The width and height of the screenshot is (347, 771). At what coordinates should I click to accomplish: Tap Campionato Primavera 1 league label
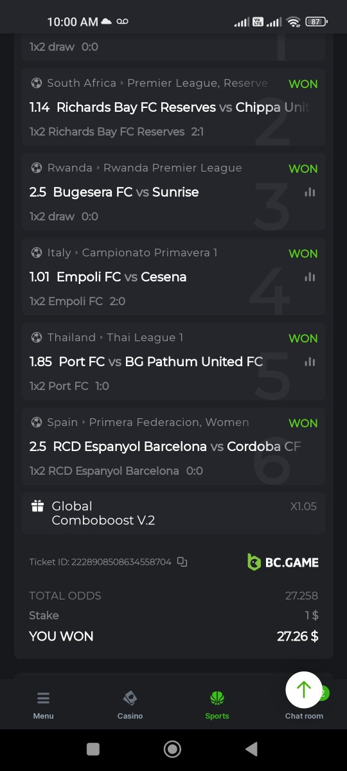[x=150, y=253]
